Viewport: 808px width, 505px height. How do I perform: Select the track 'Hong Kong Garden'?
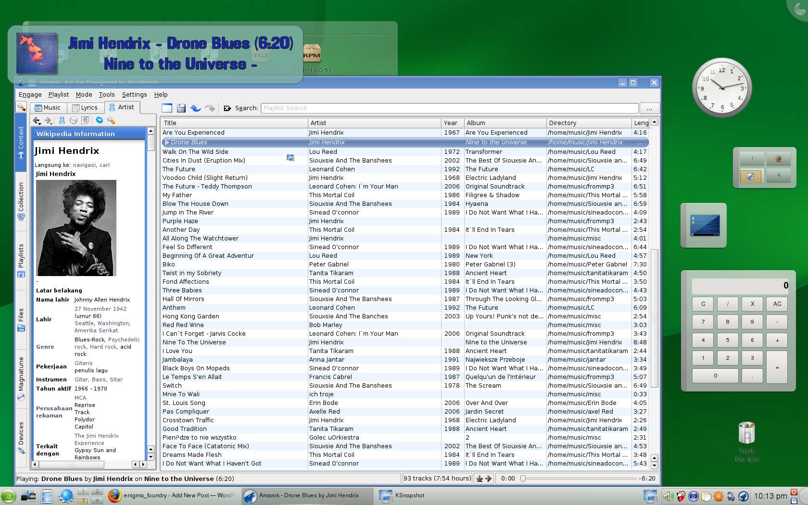pyautogui.click(x=405, y=316)
